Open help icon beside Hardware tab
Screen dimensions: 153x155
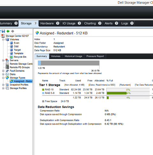coord(58,23)
